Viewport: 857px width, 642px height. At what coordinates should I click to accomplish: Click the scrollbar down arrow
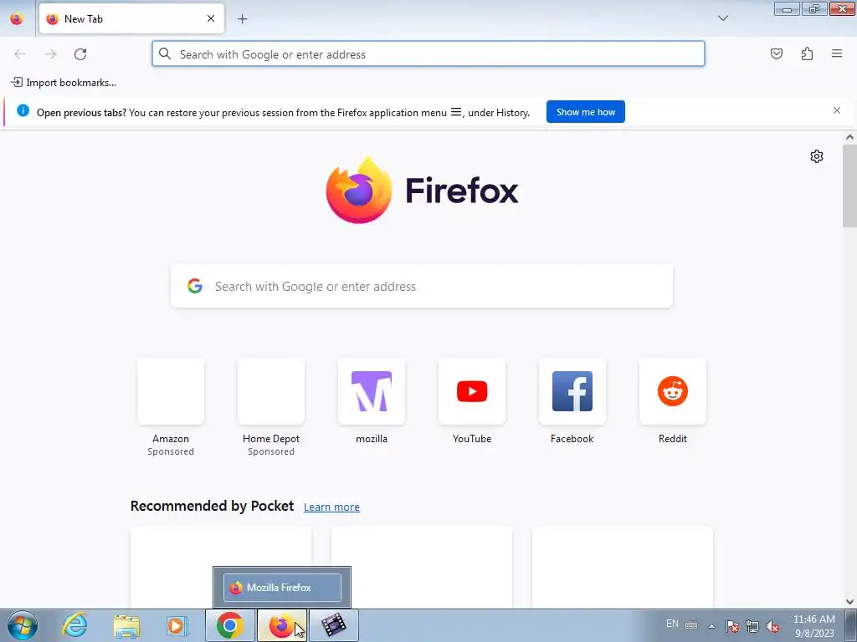pyautogui.click(x=849, y=602)
